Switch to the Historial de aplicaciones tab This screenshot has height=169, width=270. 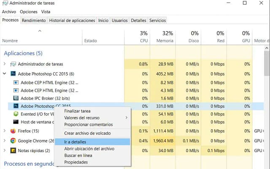click(x=72, y=20)
